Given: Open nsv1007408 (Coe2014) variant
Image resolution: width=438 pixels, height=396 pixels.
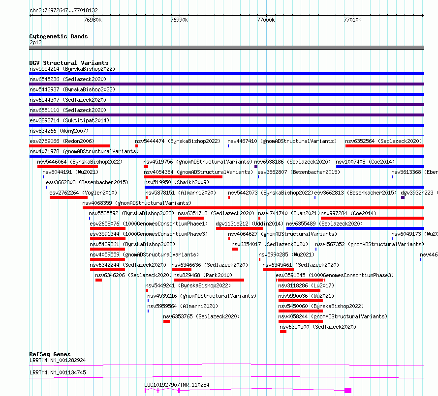Looking at the screenshot, I should [365, 162].
